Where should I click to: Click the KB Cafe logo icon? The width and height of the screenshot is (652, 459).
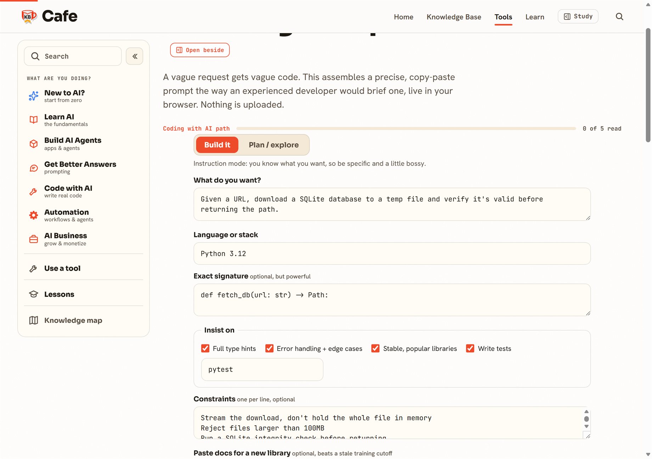(x=29, y=16)
